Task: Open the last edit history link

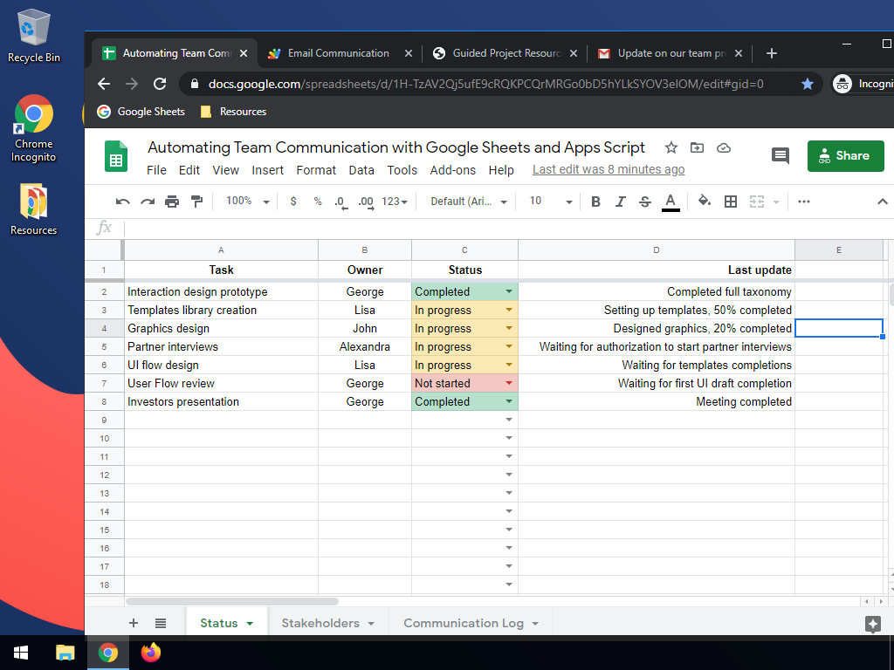Action: point(609,170)
